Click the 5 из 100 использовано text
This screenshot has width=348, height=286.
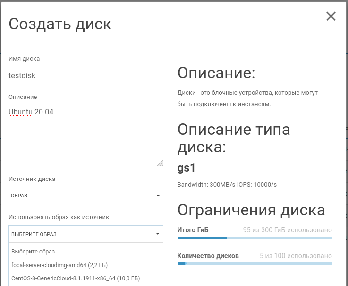(x=296, y=256)
